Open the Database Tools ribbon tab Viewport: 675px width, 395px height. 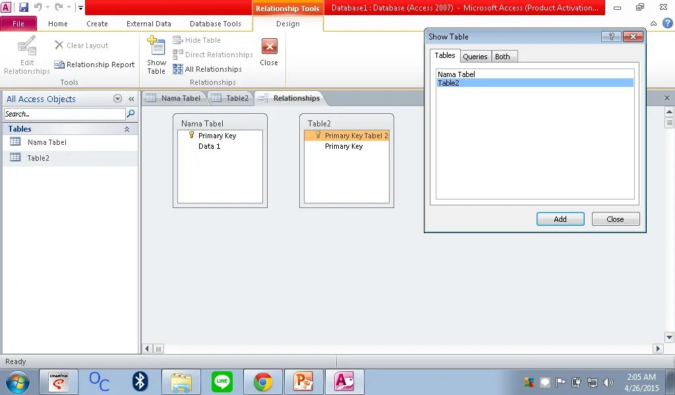(216, 24)
